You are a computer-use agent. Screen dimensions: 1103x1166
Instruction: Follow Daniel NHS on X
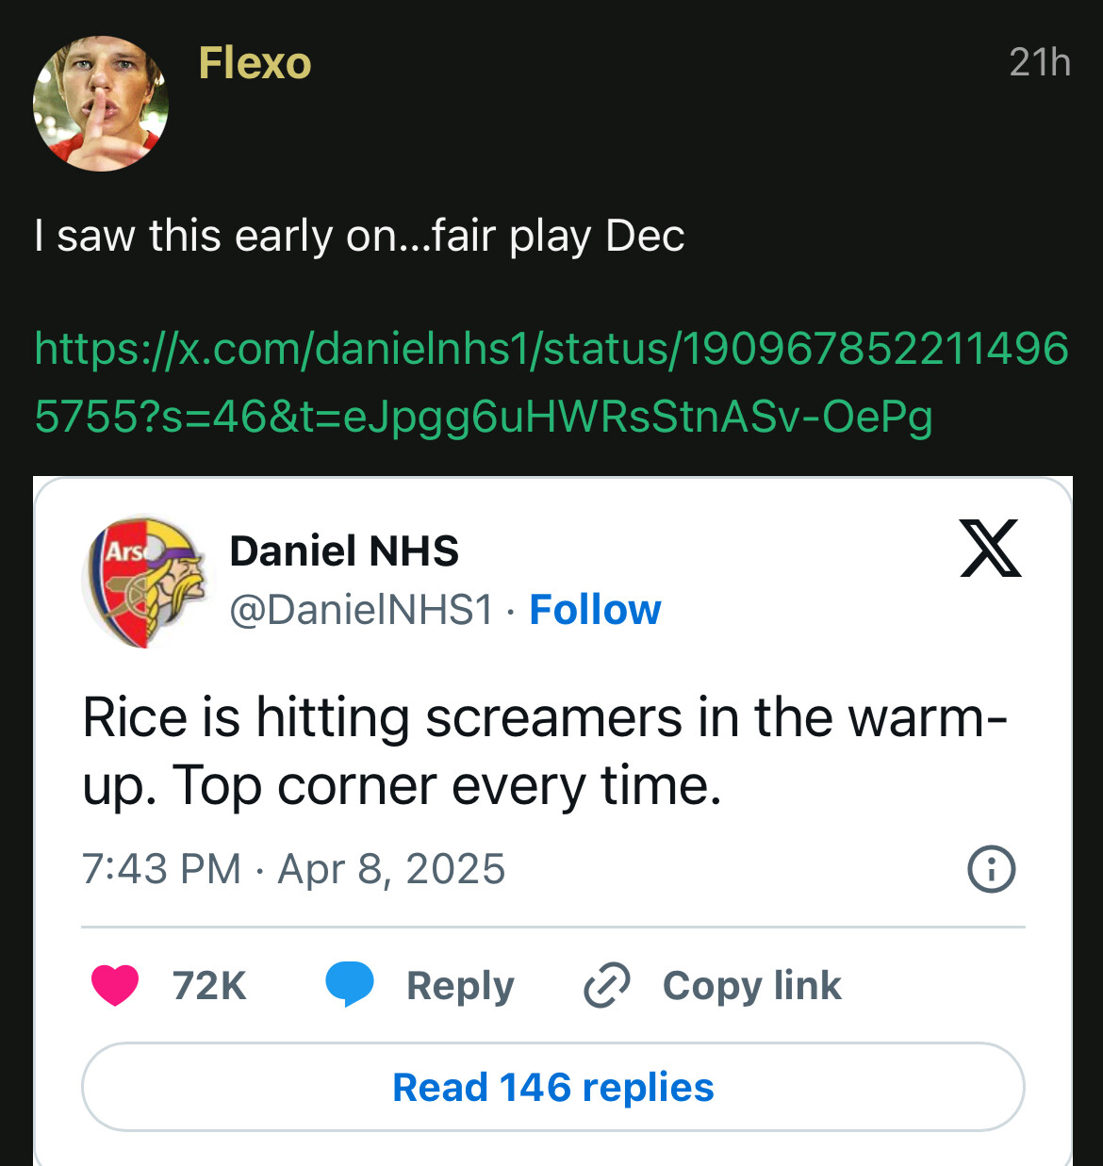pos(595,611)
